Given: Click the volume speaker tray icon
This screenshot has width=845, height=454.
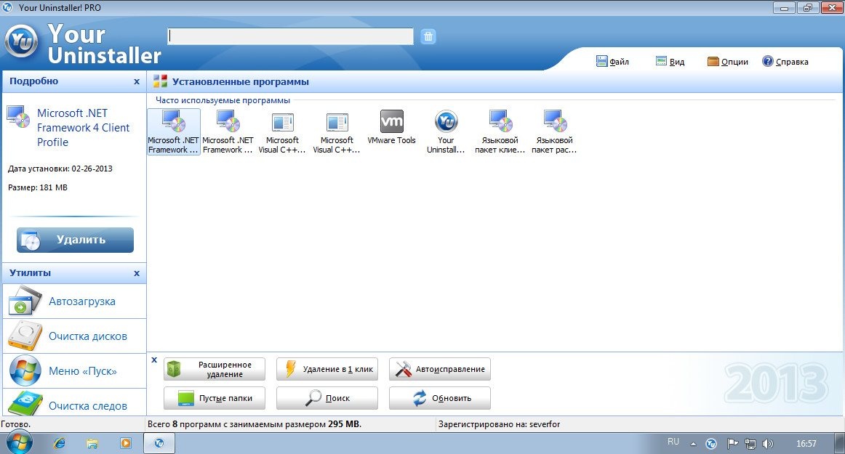Looking at the screenshot, I should point(768,444).
